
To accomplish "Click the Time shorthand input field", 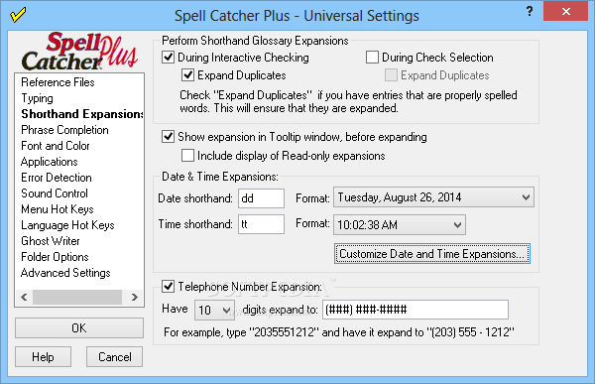I will pyautogui.click(x=261, y=224).
